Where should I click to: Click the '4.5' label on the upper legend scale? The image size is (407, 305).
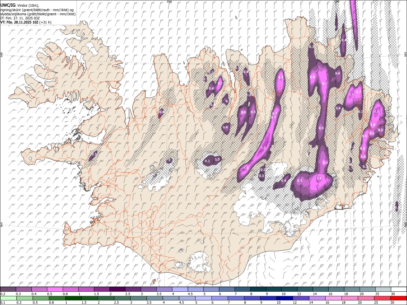click(x=190, y=294)
